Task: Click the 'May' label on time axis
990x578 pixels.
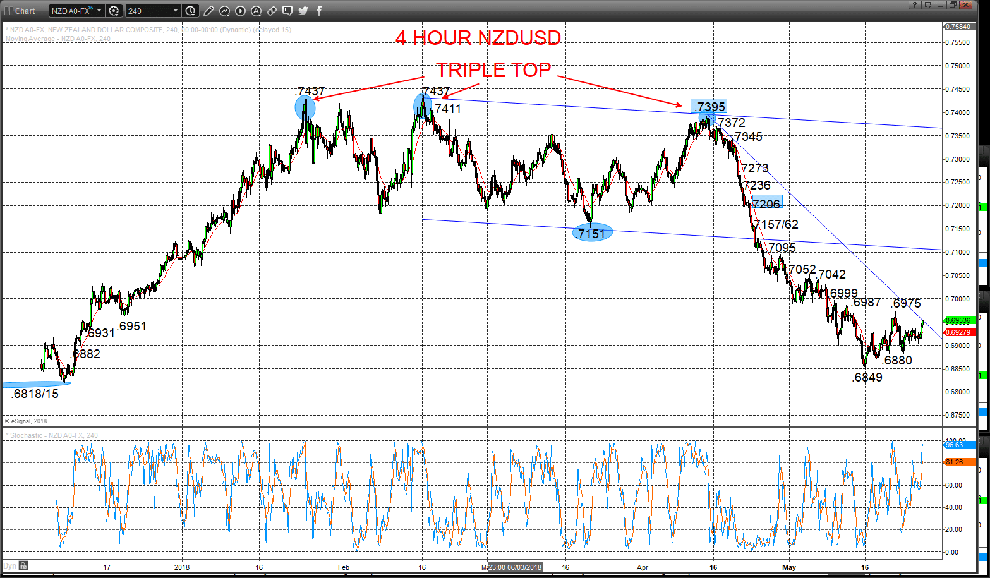Action: 790,567
